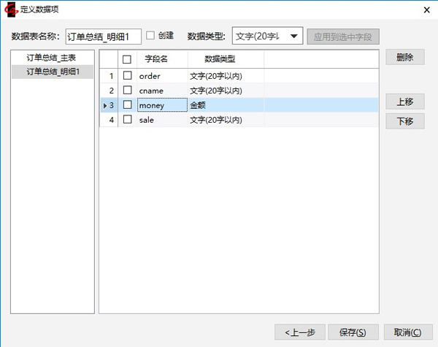This screenshot has width=438, height=347.
Task: Move field up with 上移 button
Action: 405,102
